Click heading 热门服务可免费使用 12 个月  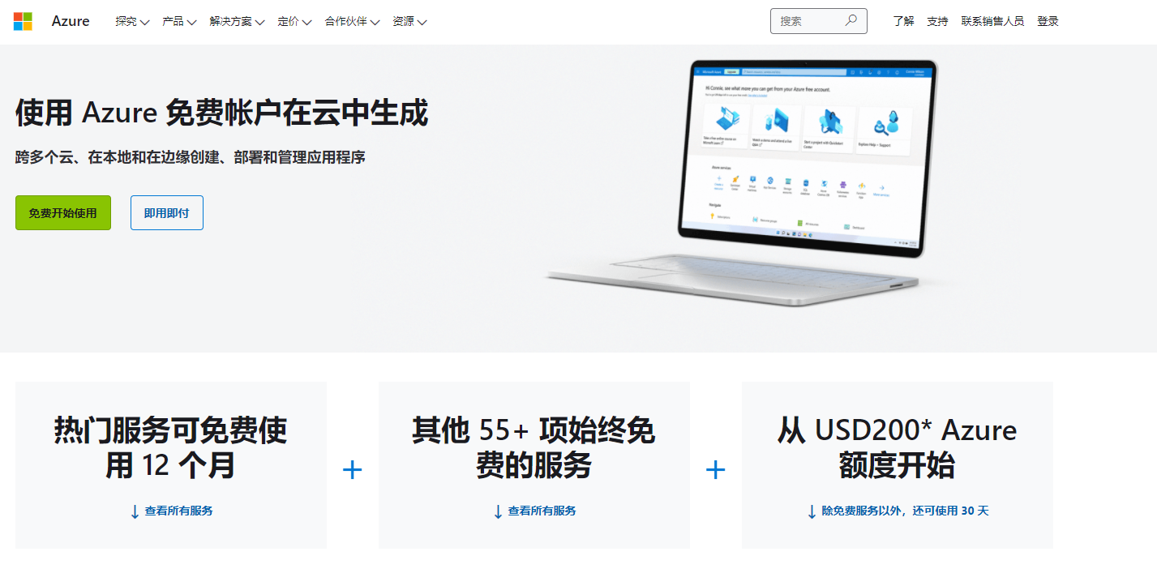[x=171, y=447]
